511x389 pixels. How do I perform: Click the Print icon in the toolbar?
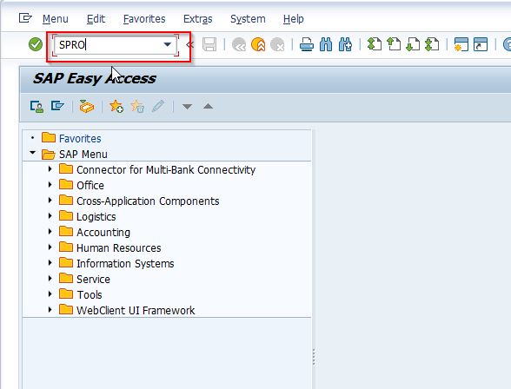[306, 44]
